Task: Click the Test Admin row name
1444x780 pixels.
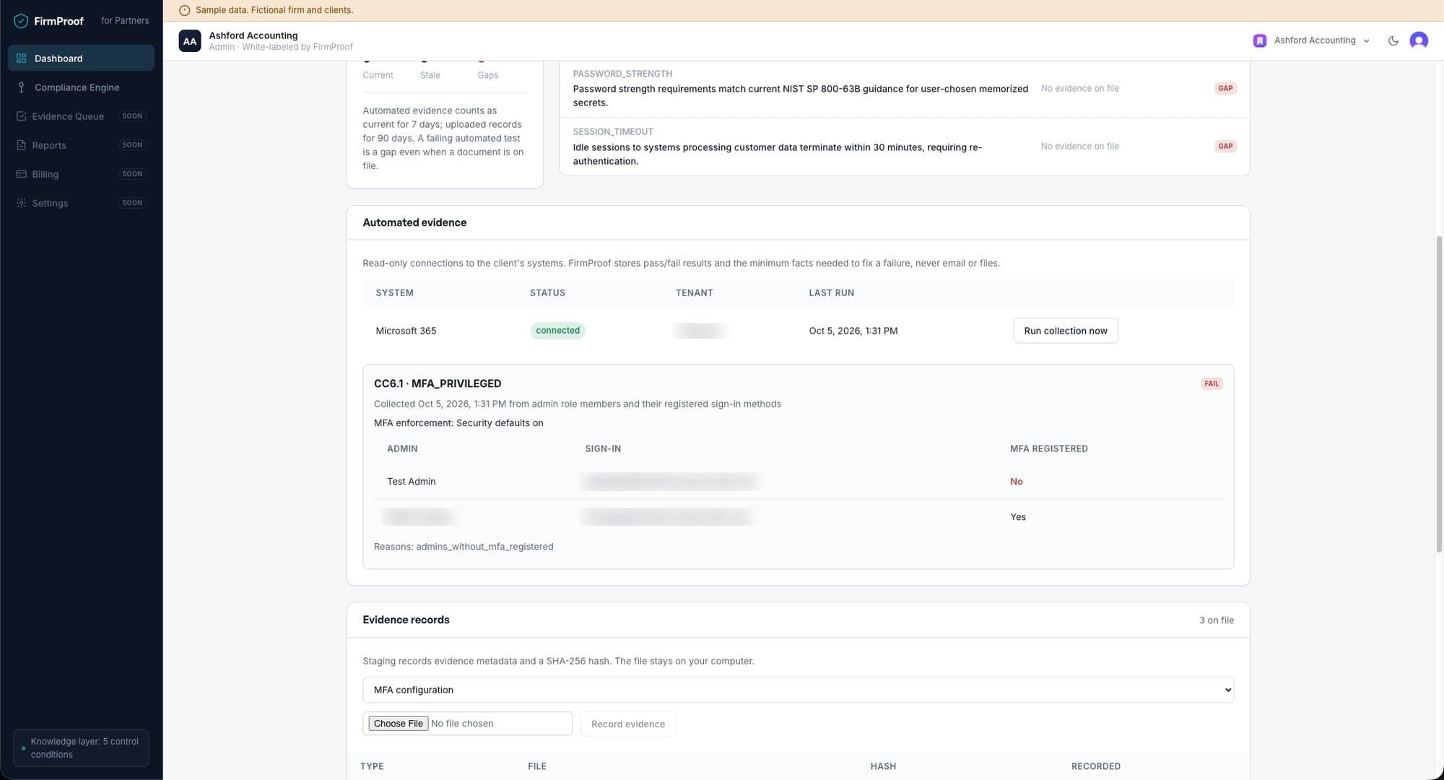Action: coord(411,482)
